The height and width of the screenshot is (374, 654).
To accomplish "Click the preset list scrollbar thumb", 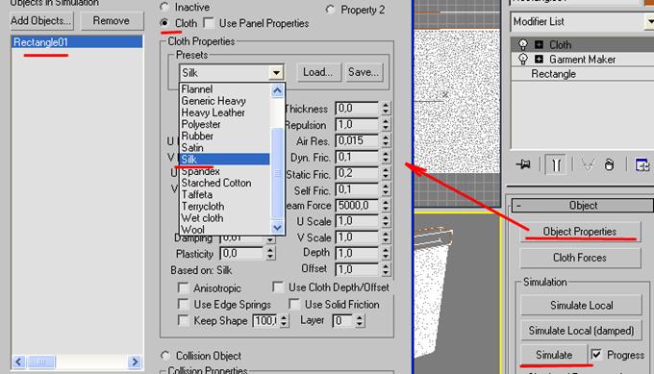I will pos(277,173).
